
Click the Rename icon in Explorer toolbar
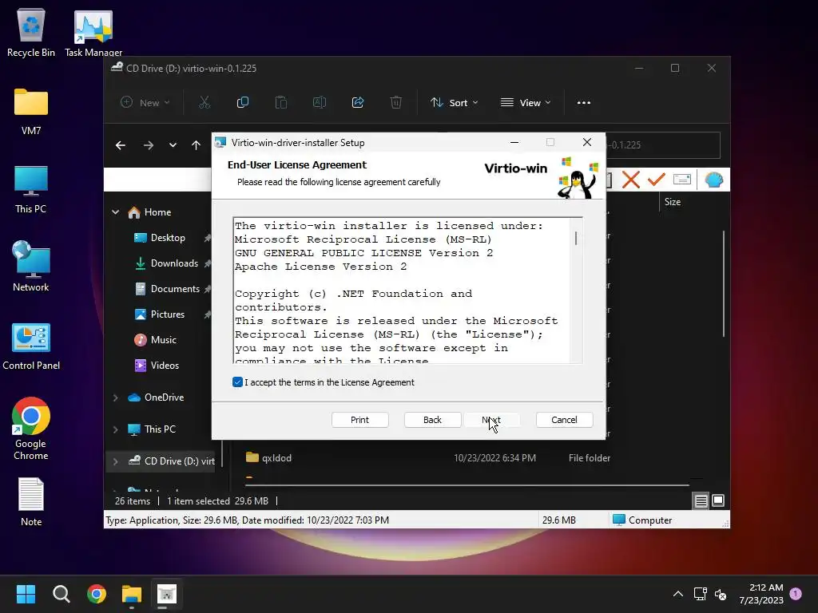320,103
